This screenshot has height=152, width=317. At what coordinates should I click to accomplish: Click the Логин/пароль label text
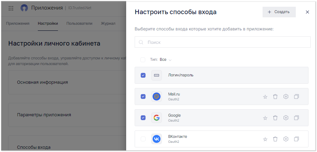point(181,75)
